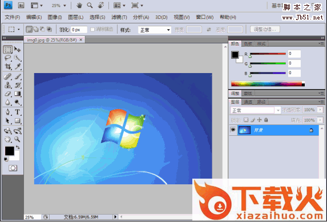Viewport: 327px width, 222px height.
Task: Select the Lasso tool
Action: [8, 58]
